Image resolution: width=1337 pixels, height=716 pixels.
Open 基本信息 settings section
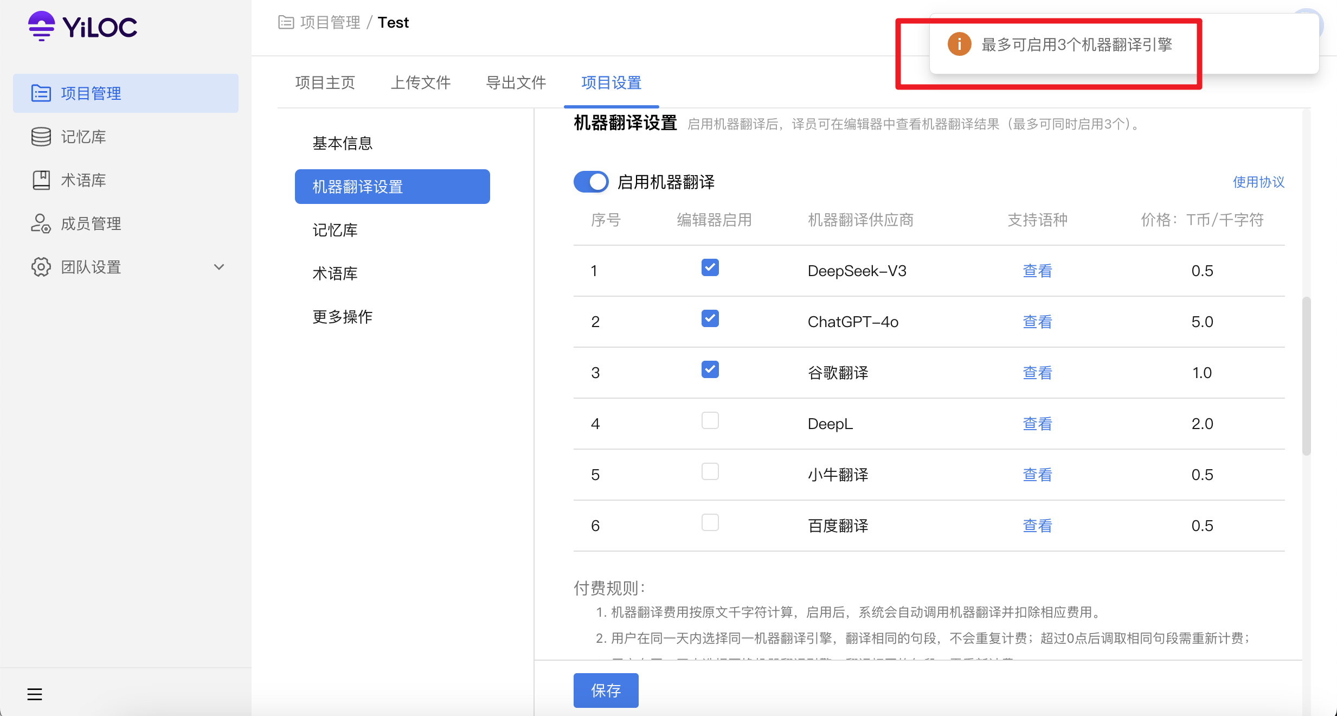point(393,143)
